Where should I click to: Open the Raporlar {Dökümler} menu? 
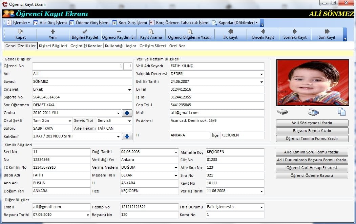(x=236, y=23)
